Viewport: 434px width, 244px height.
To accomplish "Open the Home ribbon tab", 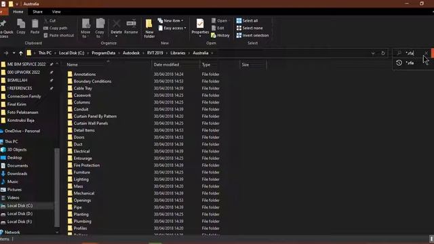I will point(18,12).
